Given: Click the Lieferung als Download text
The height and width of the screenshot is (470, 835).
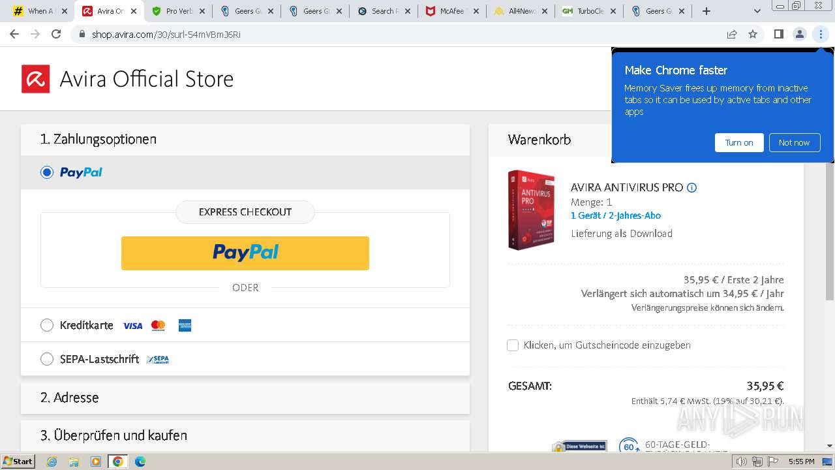Looking at the screenshot, I should click(x=622, y=234).
